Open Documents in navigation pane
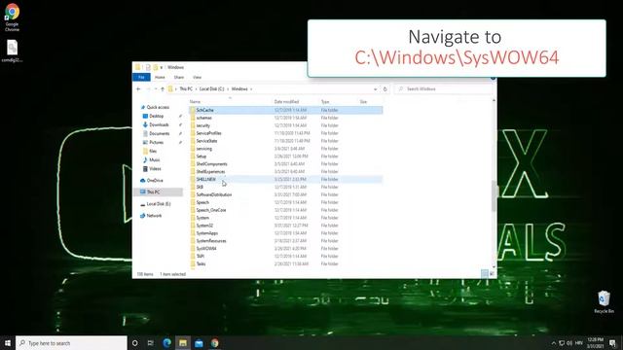Viewport: 623px width, 350px height. [x=159, y=133]
